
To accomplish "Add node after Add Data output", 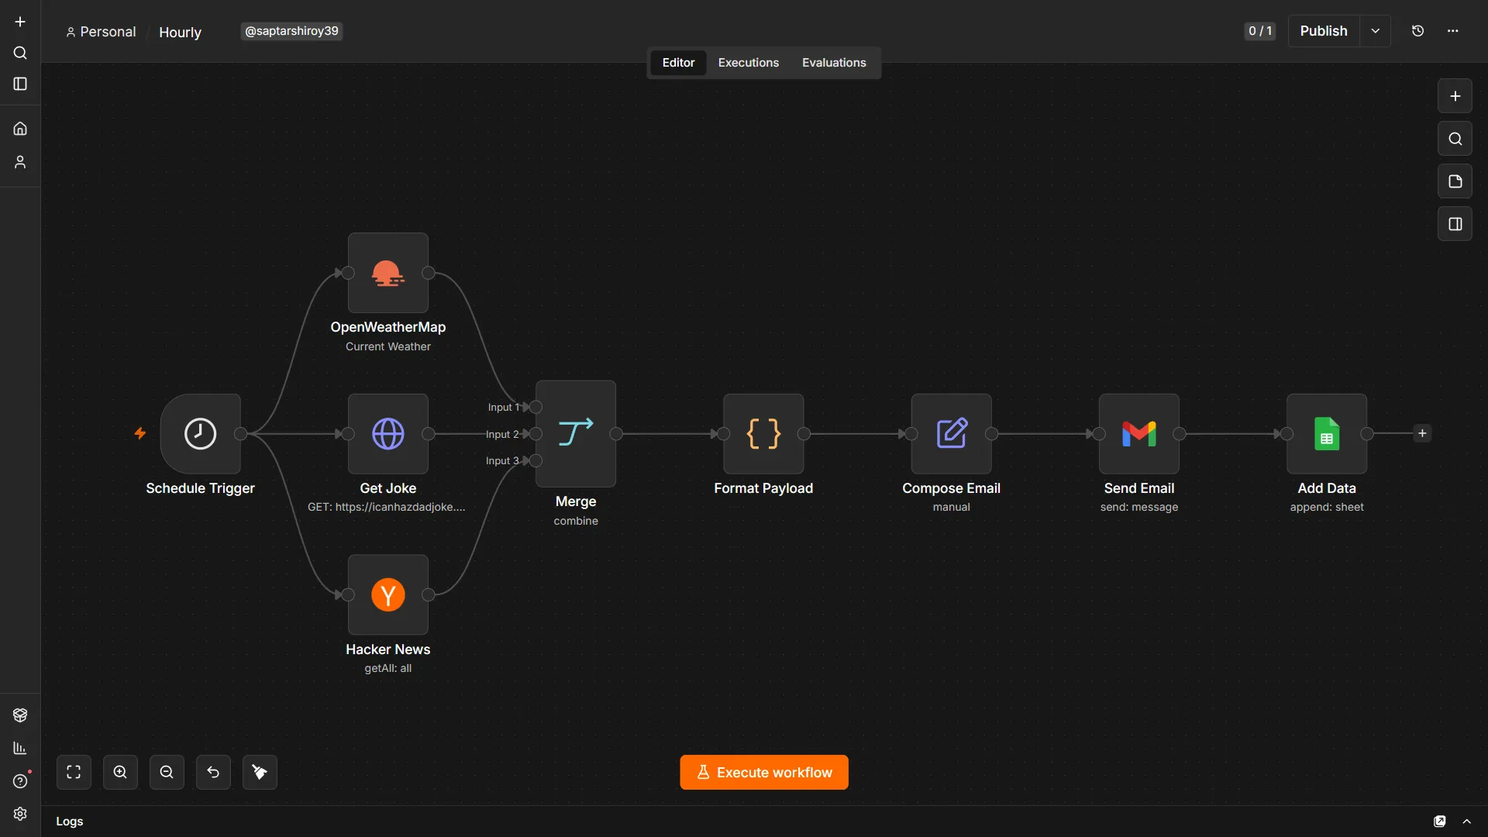I will coord(1421,433).
